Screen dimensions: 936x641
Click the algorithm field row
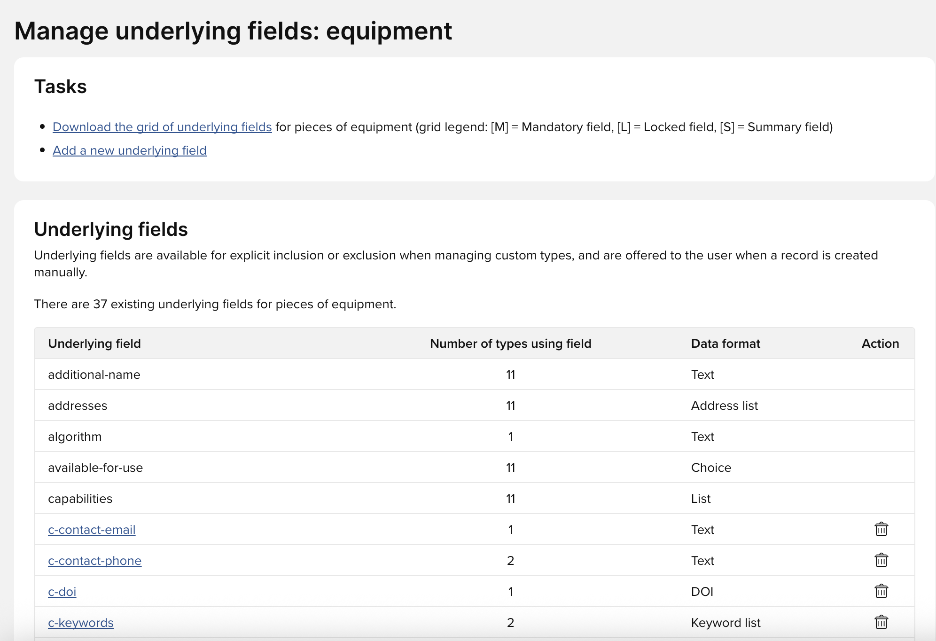point(75,437)
